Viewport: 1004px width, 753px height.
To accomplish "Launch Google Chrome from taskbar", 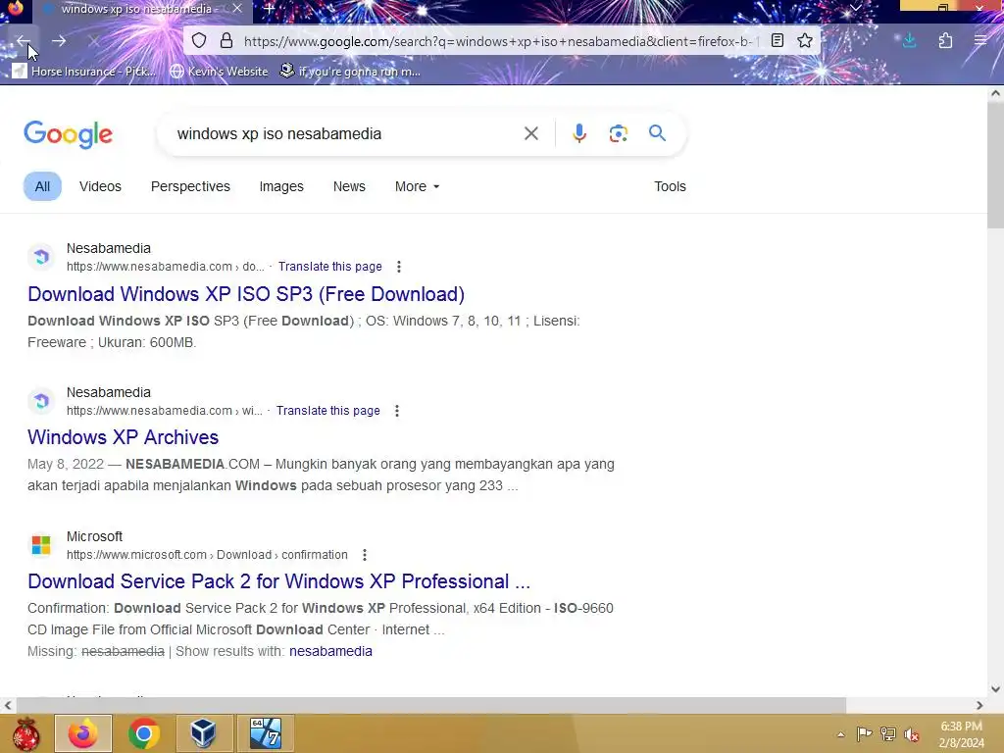I will (x=143, y=733).
